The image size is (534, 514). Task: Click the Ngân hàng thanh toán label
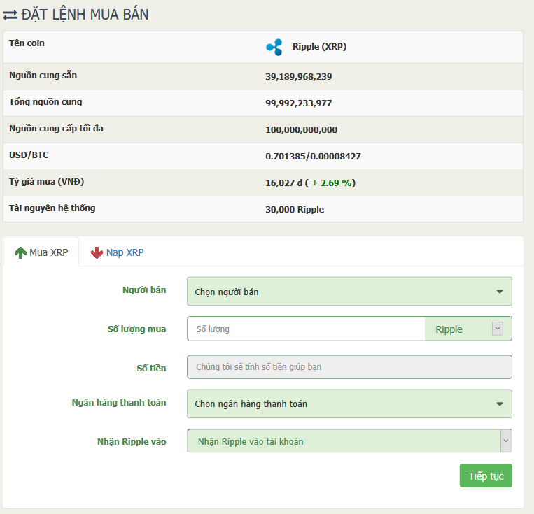click(x=119, y=403)
